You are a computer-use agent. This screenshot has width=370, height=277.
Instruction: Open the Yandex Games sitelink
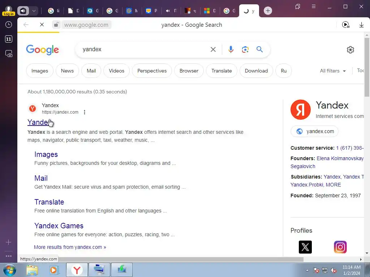59,226
